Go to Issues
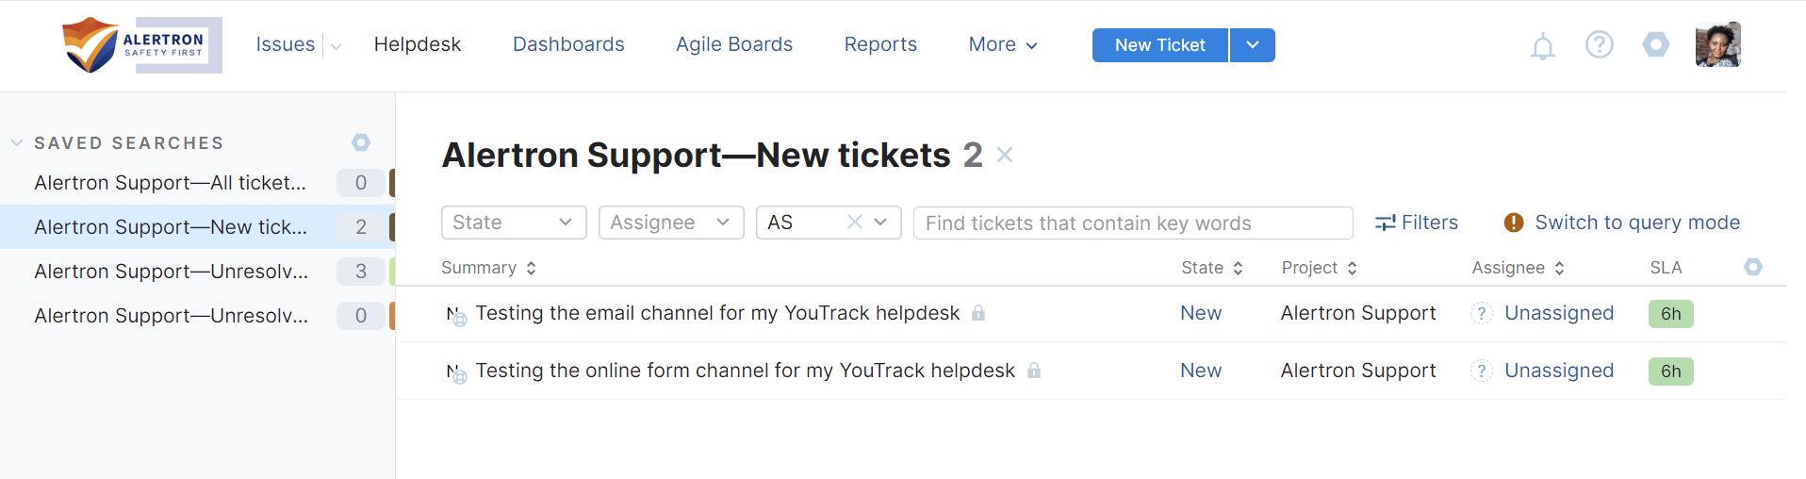This screenshot has width=1806, height=479. coord(286,44)
